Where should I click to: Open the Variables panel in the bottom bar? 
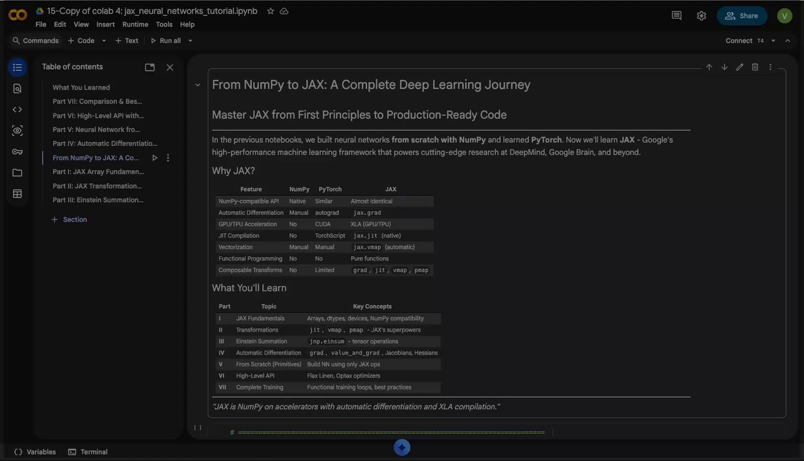35,452
